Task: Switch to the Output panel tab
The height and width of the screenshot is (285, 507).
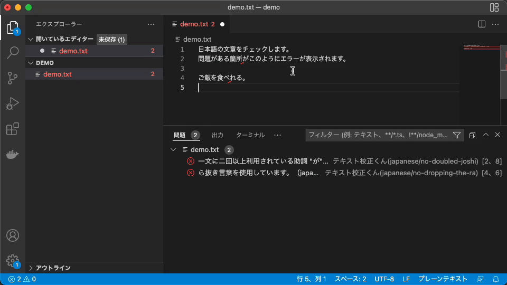Action: 218,135
